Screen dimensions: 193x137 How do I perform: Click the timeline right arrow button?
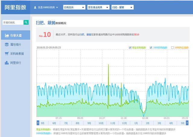click(x=187, y=123)
